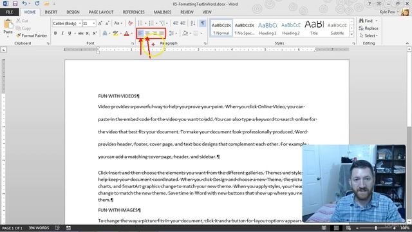Open the Change Case dropdown
The height and width of the screenshot is (232, 412).
pos(118,23)
